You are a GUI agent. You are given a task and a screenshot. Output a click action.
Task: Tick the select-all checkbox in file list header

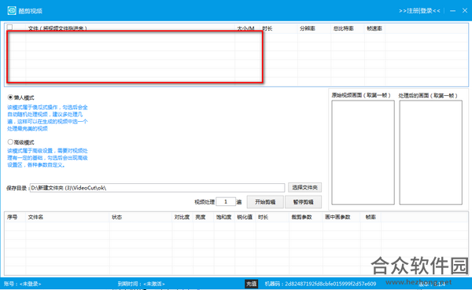click(x=9, y=27)
